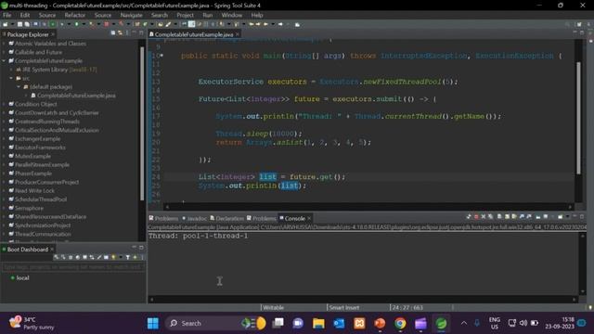Open the Run menu
This screenshot has width=594, height=334.
208,15
